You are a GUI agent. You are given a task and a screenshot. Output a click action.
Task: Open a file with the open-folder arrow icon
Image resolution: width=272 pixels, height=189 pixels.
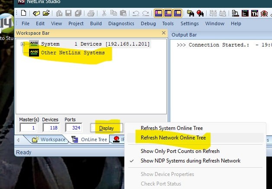click(46, 13)
